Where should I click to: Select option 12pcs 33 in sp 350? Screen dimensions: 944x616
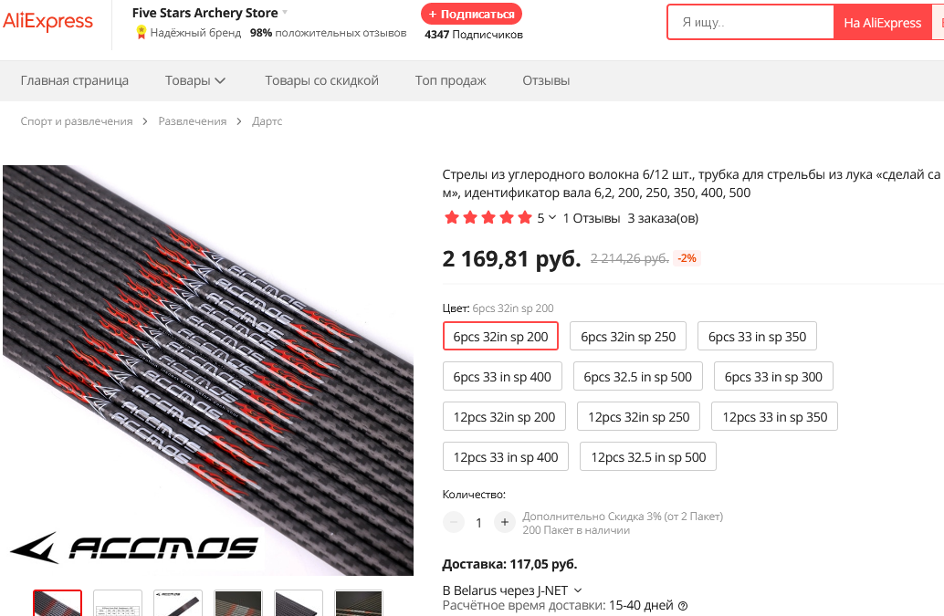774,416
